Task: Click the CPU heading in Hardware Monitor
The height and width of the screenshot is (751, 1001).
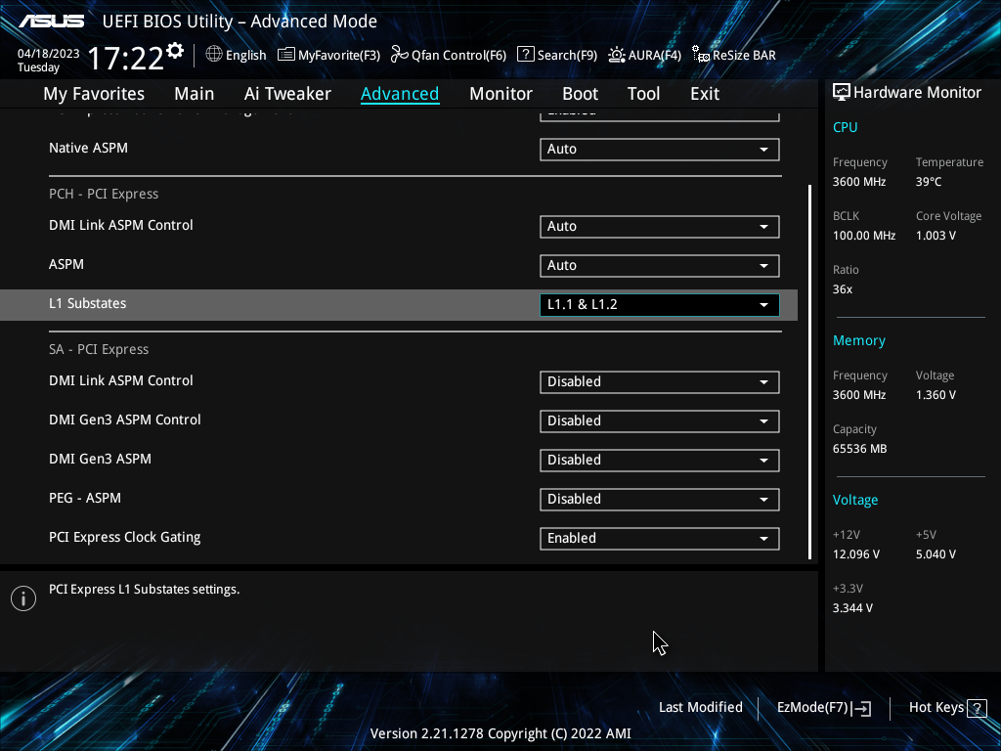Action: (x=846, y=127)
